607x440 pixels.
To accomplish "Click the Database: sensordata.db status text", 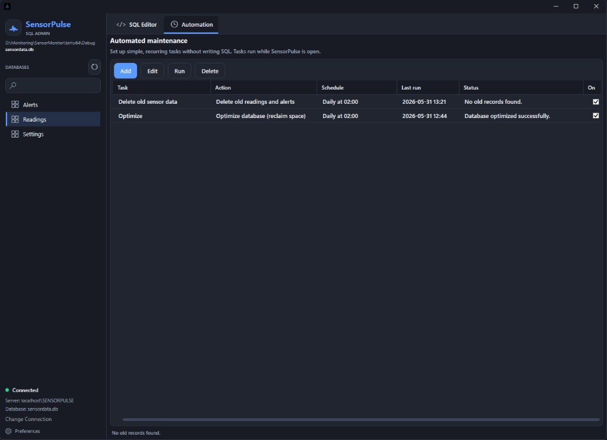I will pyautogui.click(x=32, y=409).
